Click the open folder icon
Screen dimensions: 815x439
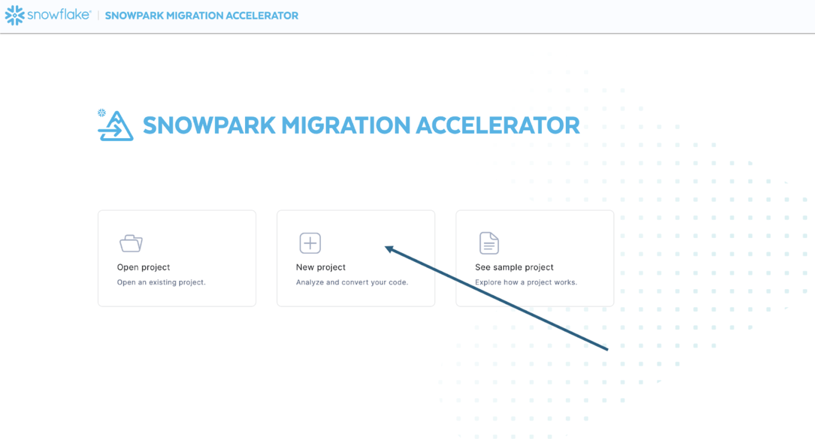131,243
